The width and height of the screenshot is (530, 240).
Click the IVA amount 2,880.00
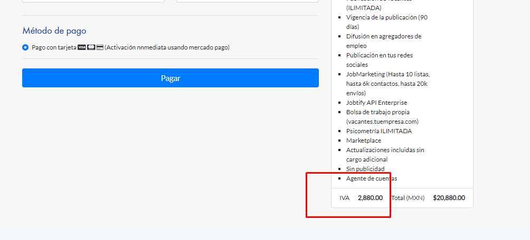(x=370, y=198)
